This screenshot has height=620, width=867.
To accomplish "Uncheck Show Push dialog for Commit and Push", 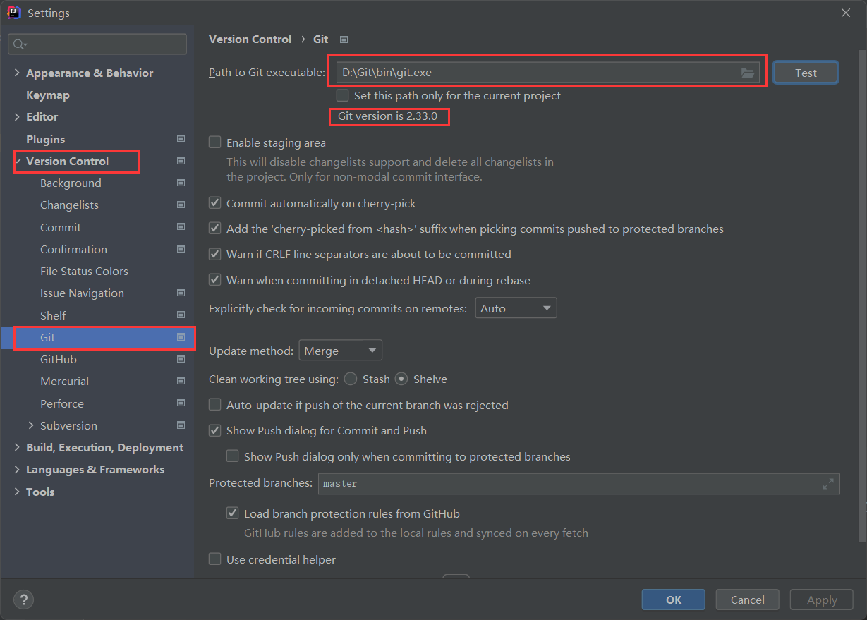I will click(x=215, y=430).
